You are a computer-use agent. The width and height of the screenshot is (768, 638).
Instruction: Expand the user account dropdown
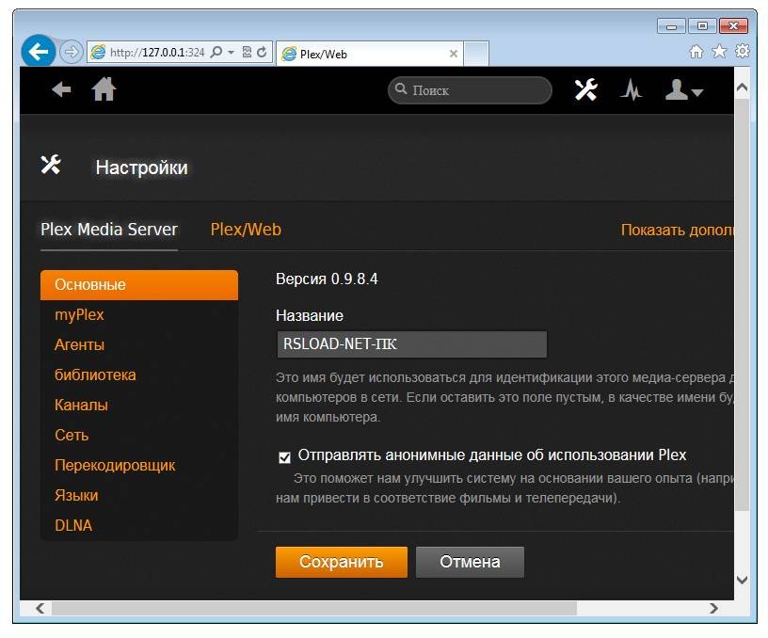[683, 90]
